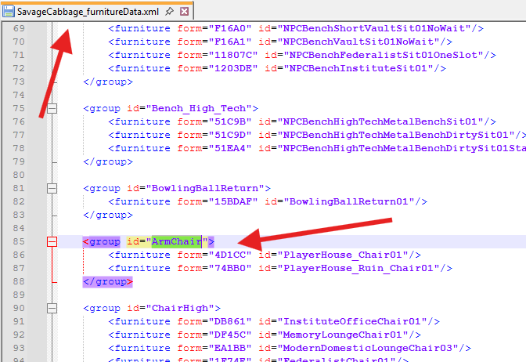Click the "Bench_High_Tech" id value
The width and height of the screenshot is (526, 362).
click(198, 108)
